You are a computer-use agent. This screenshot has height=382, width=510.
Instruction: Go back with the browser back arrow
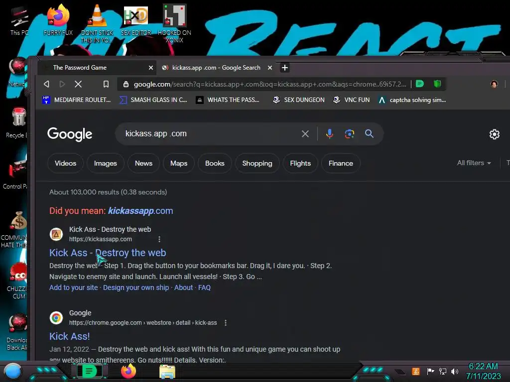pos(46,84)
